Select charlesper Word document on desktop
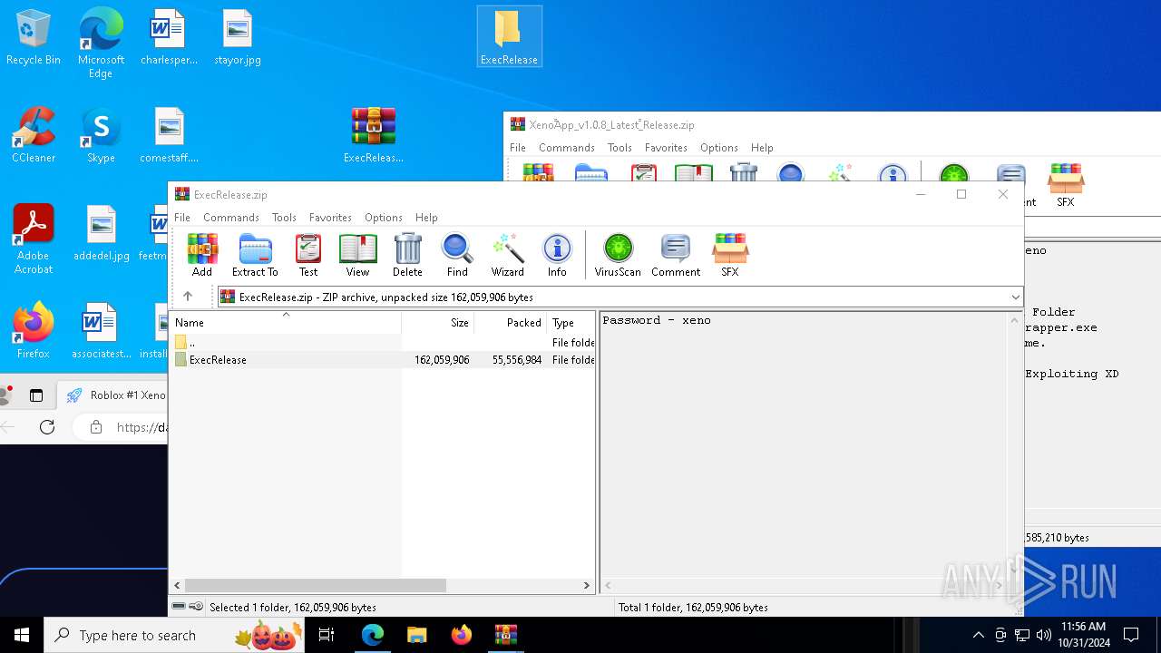 (x=169, y=38)
